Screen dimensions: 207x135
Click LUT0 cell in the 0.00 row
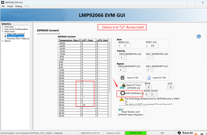pyautogui.click(x=102, y=62)
